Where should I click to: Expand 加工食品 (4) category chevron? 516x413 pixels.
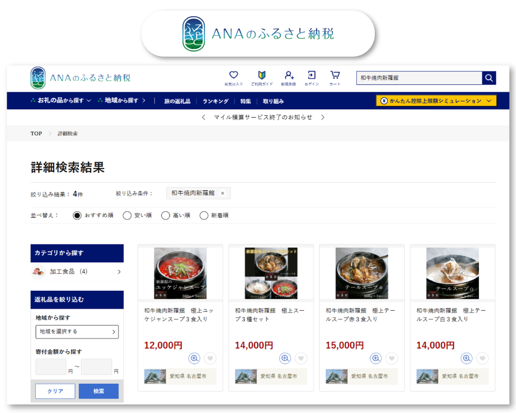[119, 272]
